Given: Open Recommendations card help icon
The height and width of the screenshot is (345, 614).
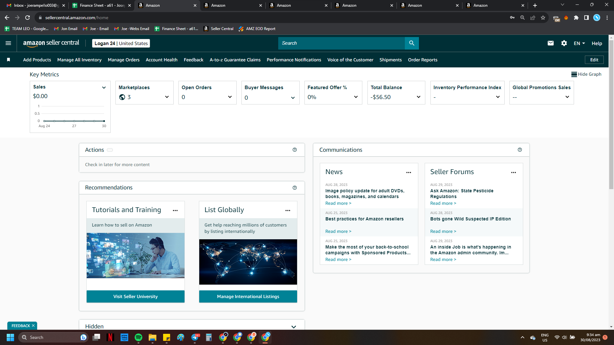Looking at the screenshot, I should click(x=295, y=188).
